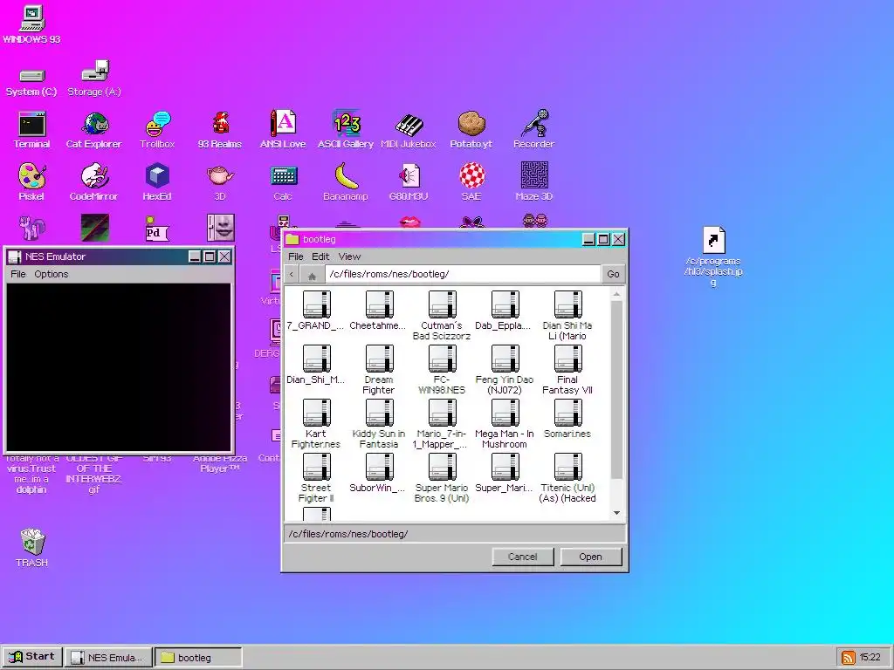
Task: Select the 7_GRAND_... ROM file
Action: pyautogui.click(x=316, y=311)
